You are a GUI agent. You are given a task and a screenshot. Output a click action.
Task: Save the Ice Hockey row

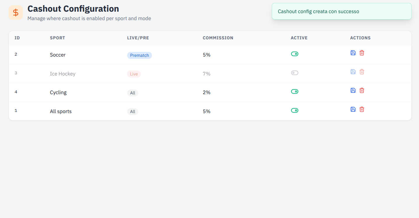(353, 72)
